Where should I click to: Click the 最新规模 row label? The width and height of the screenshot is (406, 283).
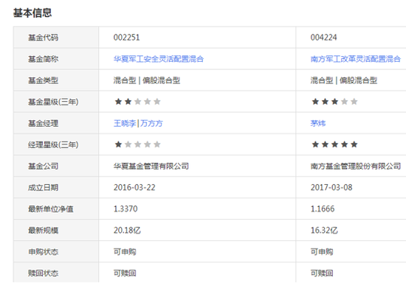(x=43, y=231)
